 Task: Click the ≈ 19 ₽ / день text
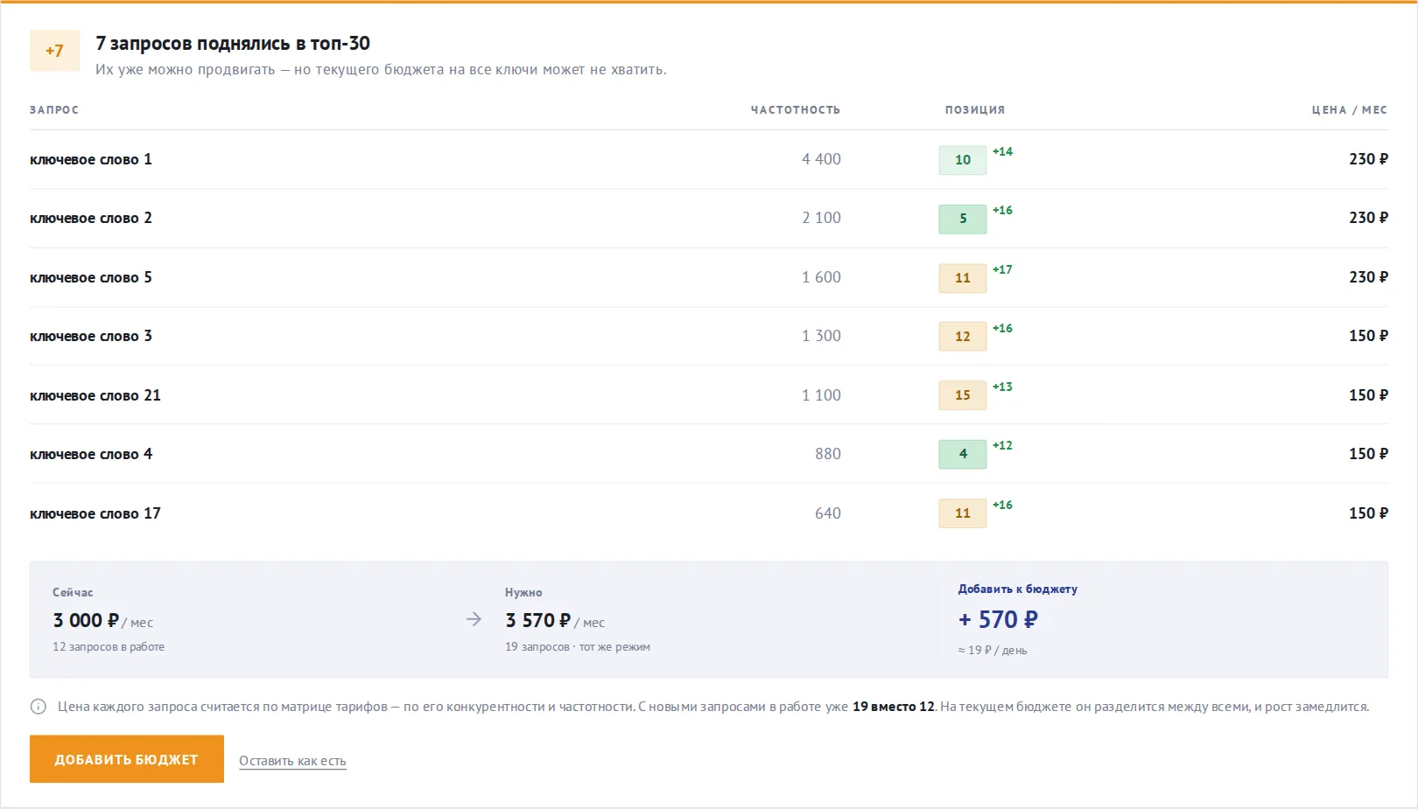click(993, 651)
